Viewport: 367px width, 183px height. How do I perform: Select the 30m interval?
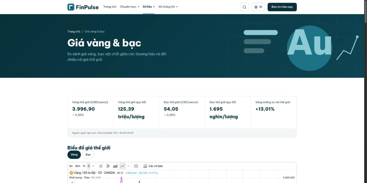(x=78, y=166)
